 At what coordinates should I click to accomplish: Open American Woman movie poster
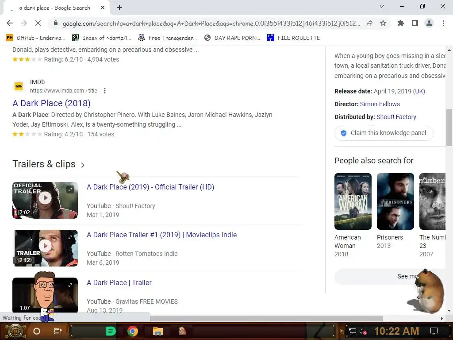click(353, 201)
